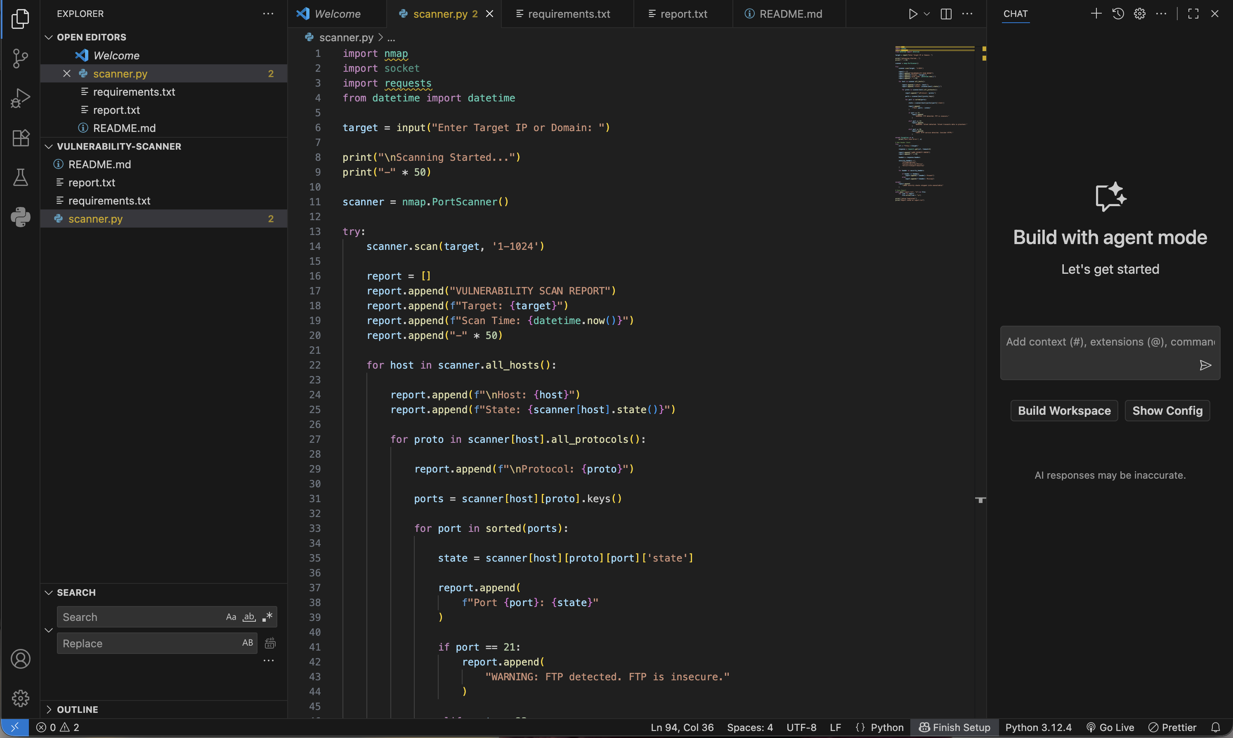This screenshot has height=738, width=1233.
Task: Click Replace All icon in search
Action: coord(270,643)
